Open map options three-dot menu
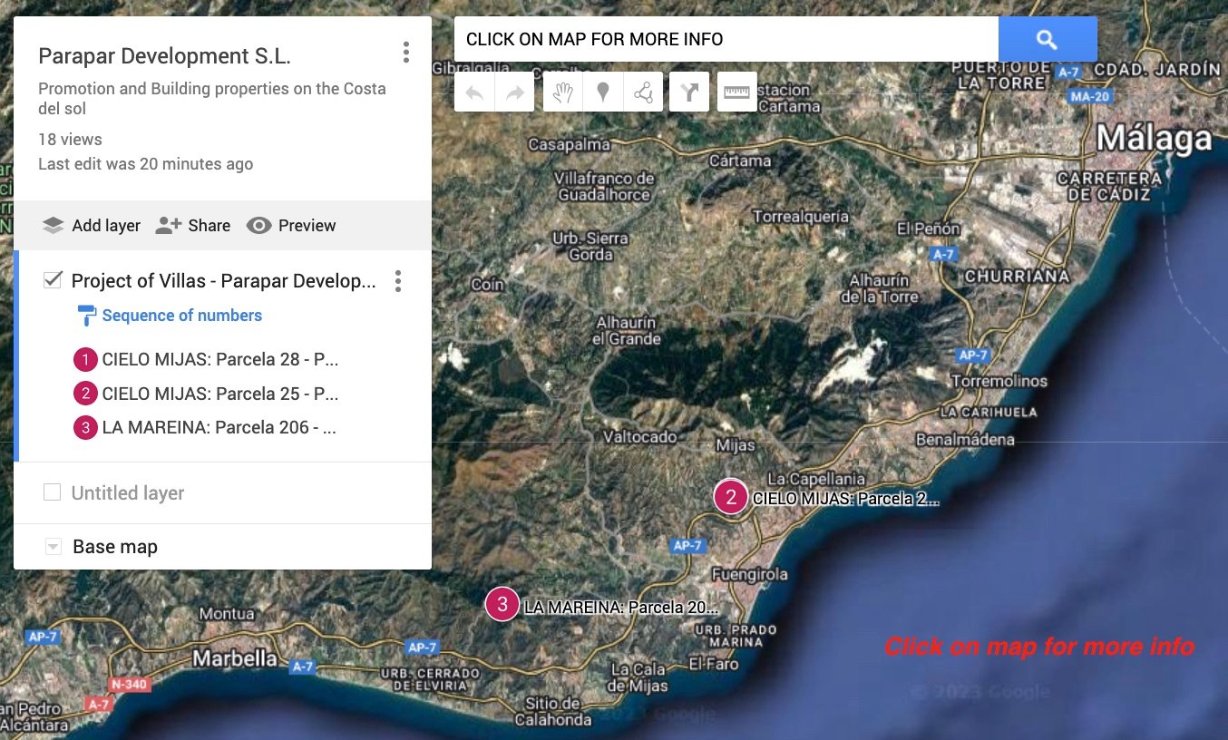This screenshot has height=740, width=1228. (405, 53)
